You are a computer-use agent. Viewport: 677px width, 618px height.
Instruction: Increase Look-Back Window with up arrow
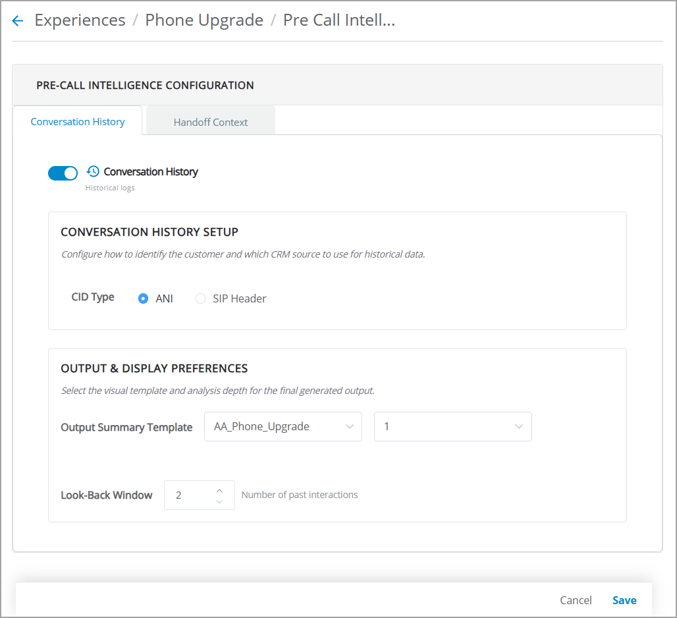(219, 491)
